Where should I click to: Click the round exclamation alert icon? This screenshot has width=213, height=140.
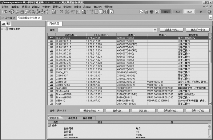point(210,12)
